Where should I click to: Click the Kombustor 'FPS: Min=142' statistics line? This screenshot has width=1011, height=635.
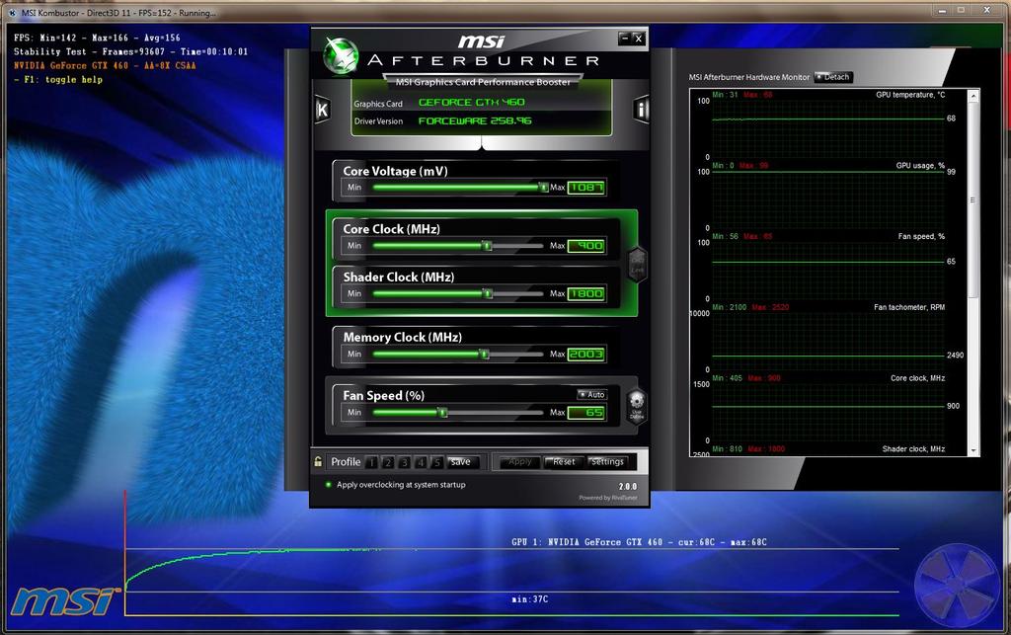pos(97,38)
